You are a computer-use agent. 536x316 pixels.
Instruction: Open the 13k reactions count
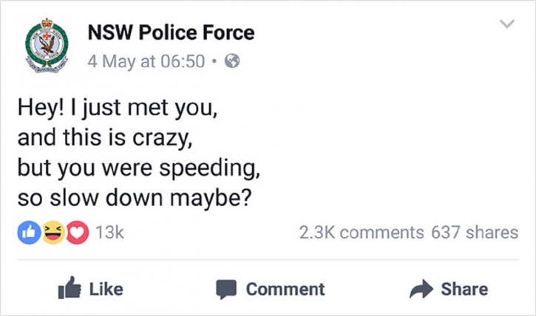point(109,233)
